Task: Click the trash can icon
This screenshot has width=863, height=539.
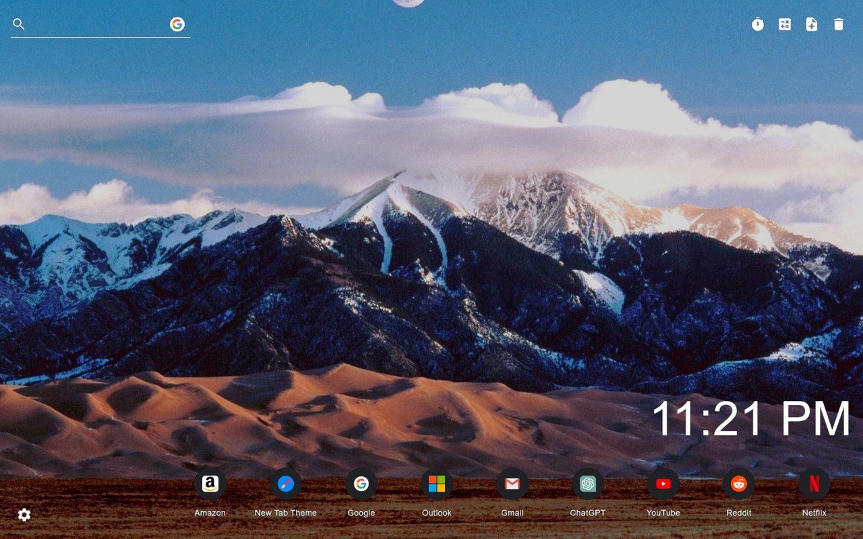Action: (839, 24)
